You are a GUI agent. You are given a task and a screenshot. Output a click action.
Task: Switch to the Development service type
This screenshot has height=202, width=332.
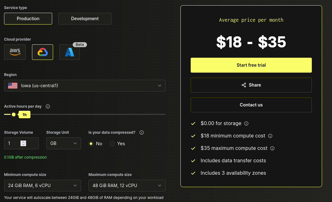click(84, 18)
